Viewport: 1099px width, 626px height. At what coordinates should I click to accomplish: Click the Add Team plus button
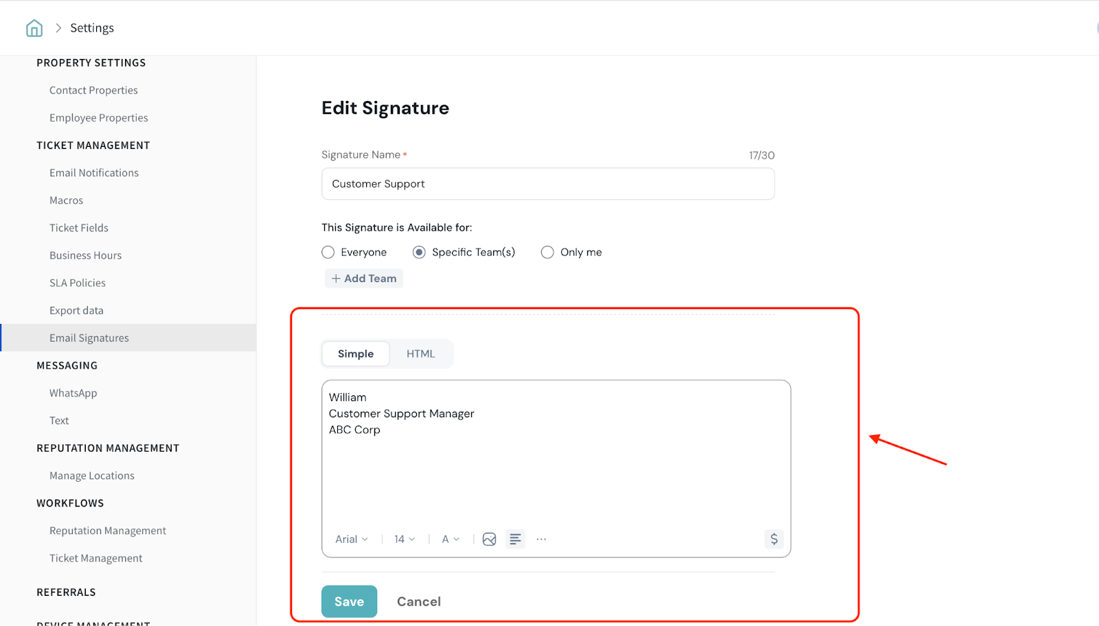(364, 279)
